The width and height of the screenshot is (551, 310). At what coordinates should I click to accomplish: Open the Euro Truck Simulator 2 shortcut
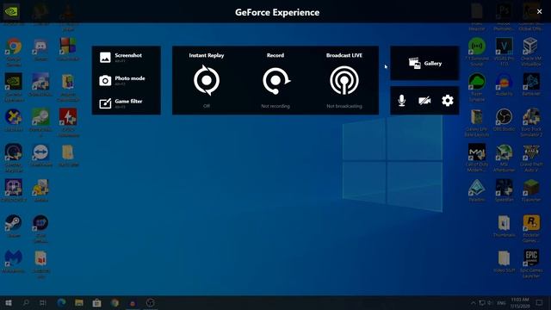[531, 122]
